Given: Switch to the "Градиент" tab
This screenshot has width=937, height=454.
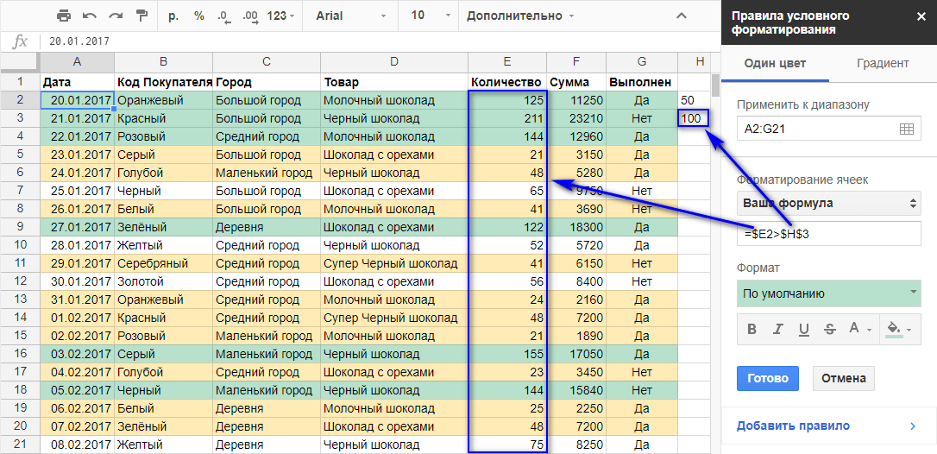Looking at the screenshot, I should click(x=882, y=63).
